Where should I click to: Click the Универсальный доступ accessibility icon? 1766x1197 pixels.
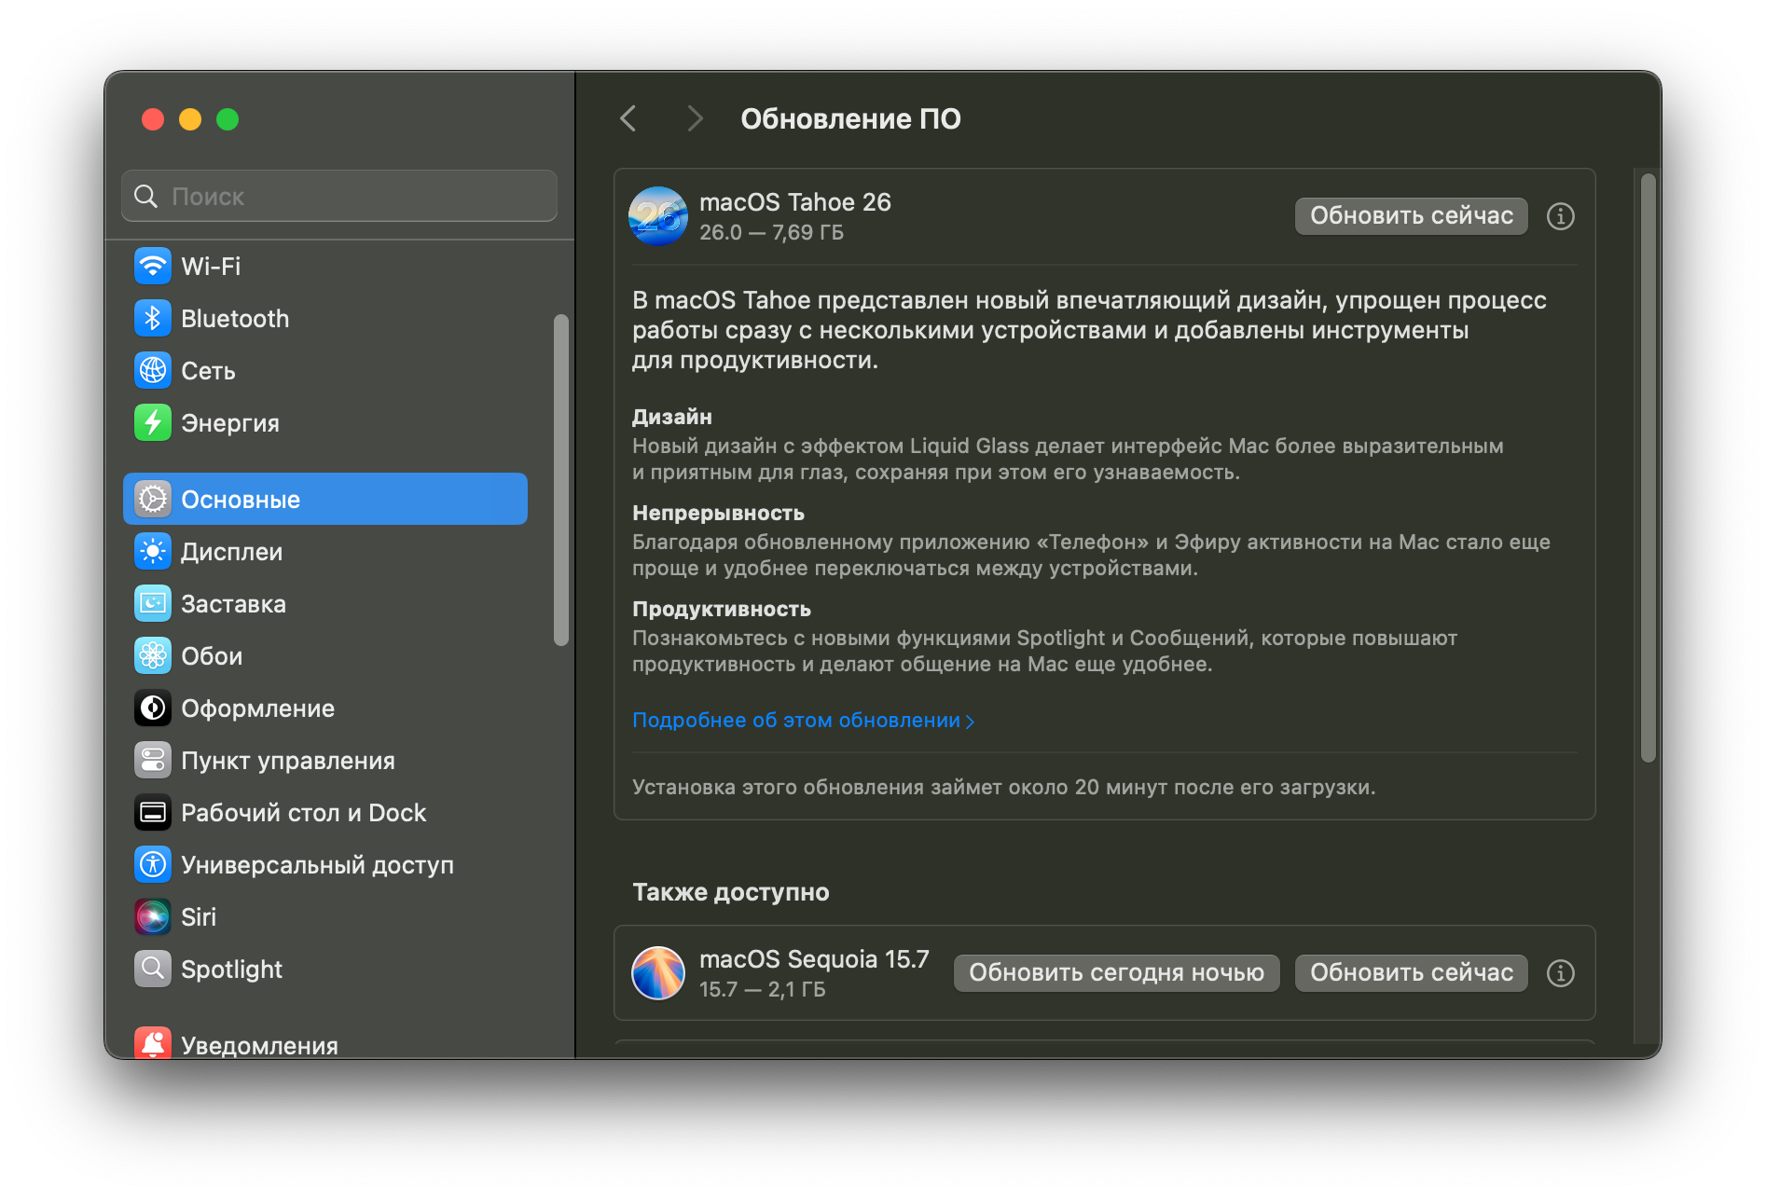(153, 865)
